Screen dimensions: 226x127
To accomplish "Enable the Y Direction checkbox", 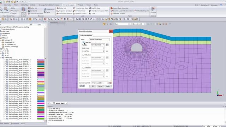I will [x=83, y=55].
